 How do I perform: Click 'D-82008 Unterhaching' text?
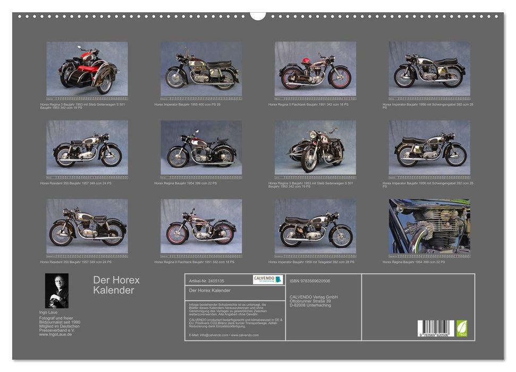point(310,305)
